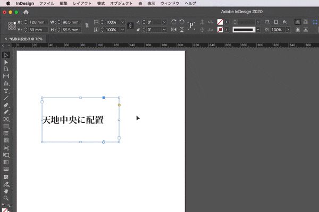Viewport: 319px width, 212px height.
Task: Click the Home button in title bar
Action: 26,12
